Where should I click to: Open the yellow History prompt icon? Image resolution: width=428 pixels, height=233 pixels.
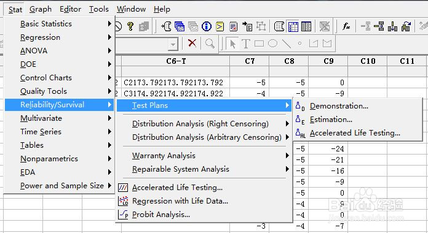click(x=220, y=26)
